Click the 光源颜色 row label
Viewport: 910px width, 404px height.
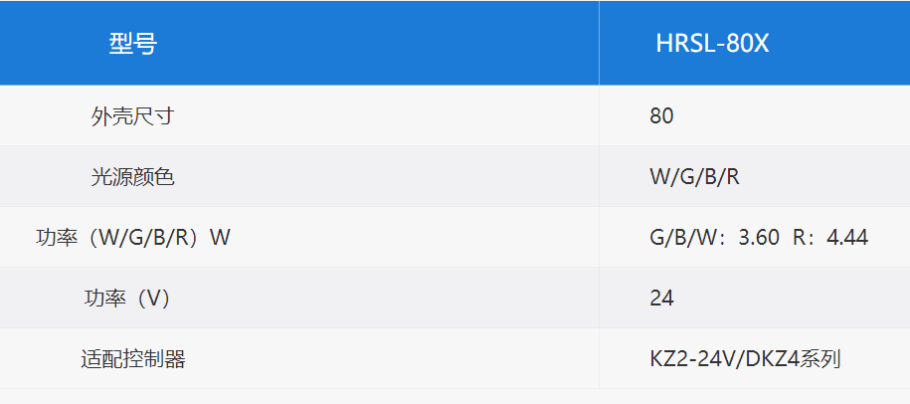click(133, 177)
